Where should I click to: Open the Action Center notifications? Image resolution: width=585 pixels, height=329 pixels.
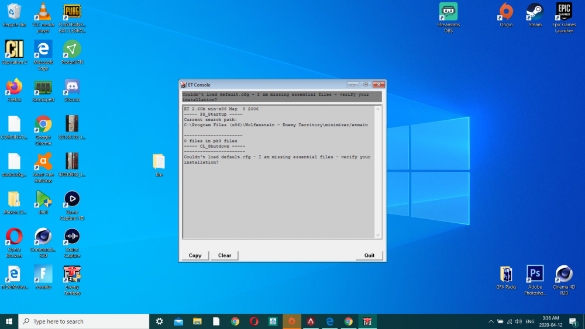[x=573, y=321]
